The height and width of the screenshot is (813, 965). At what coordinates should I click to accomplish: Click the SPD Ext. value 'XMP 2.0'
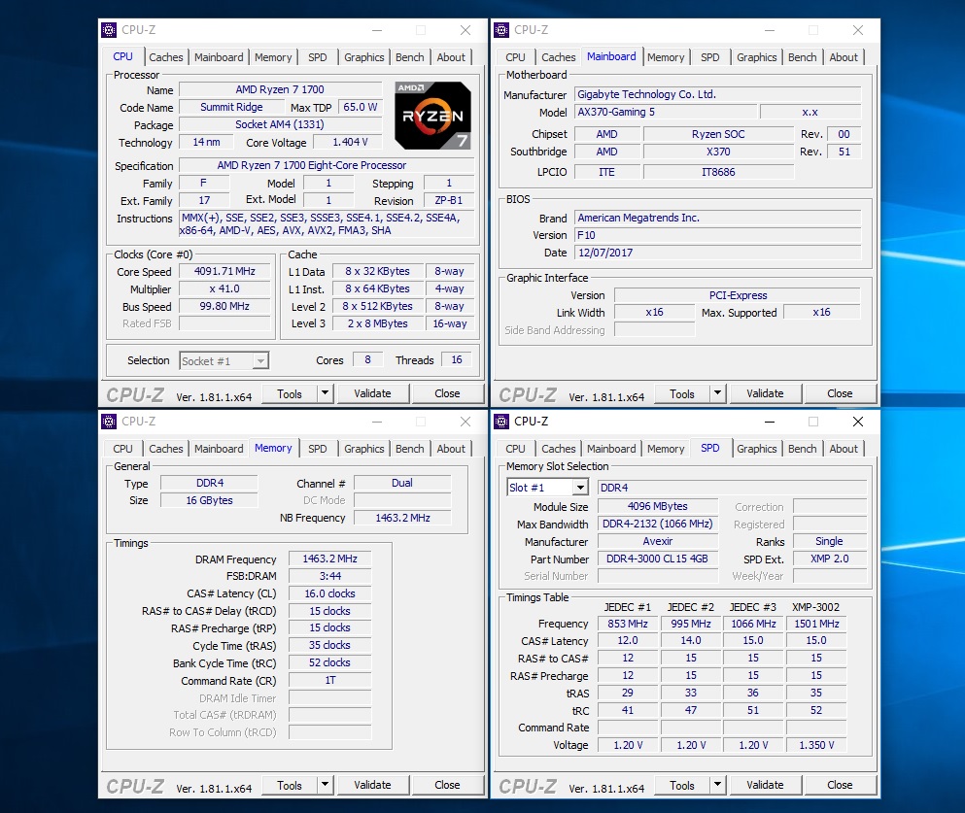pos(830,559)
